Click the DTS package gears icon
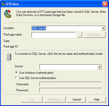The image size is (109, 106). coord(7,14)
